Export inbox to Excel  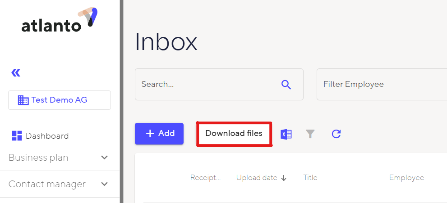tap(286, 134)
